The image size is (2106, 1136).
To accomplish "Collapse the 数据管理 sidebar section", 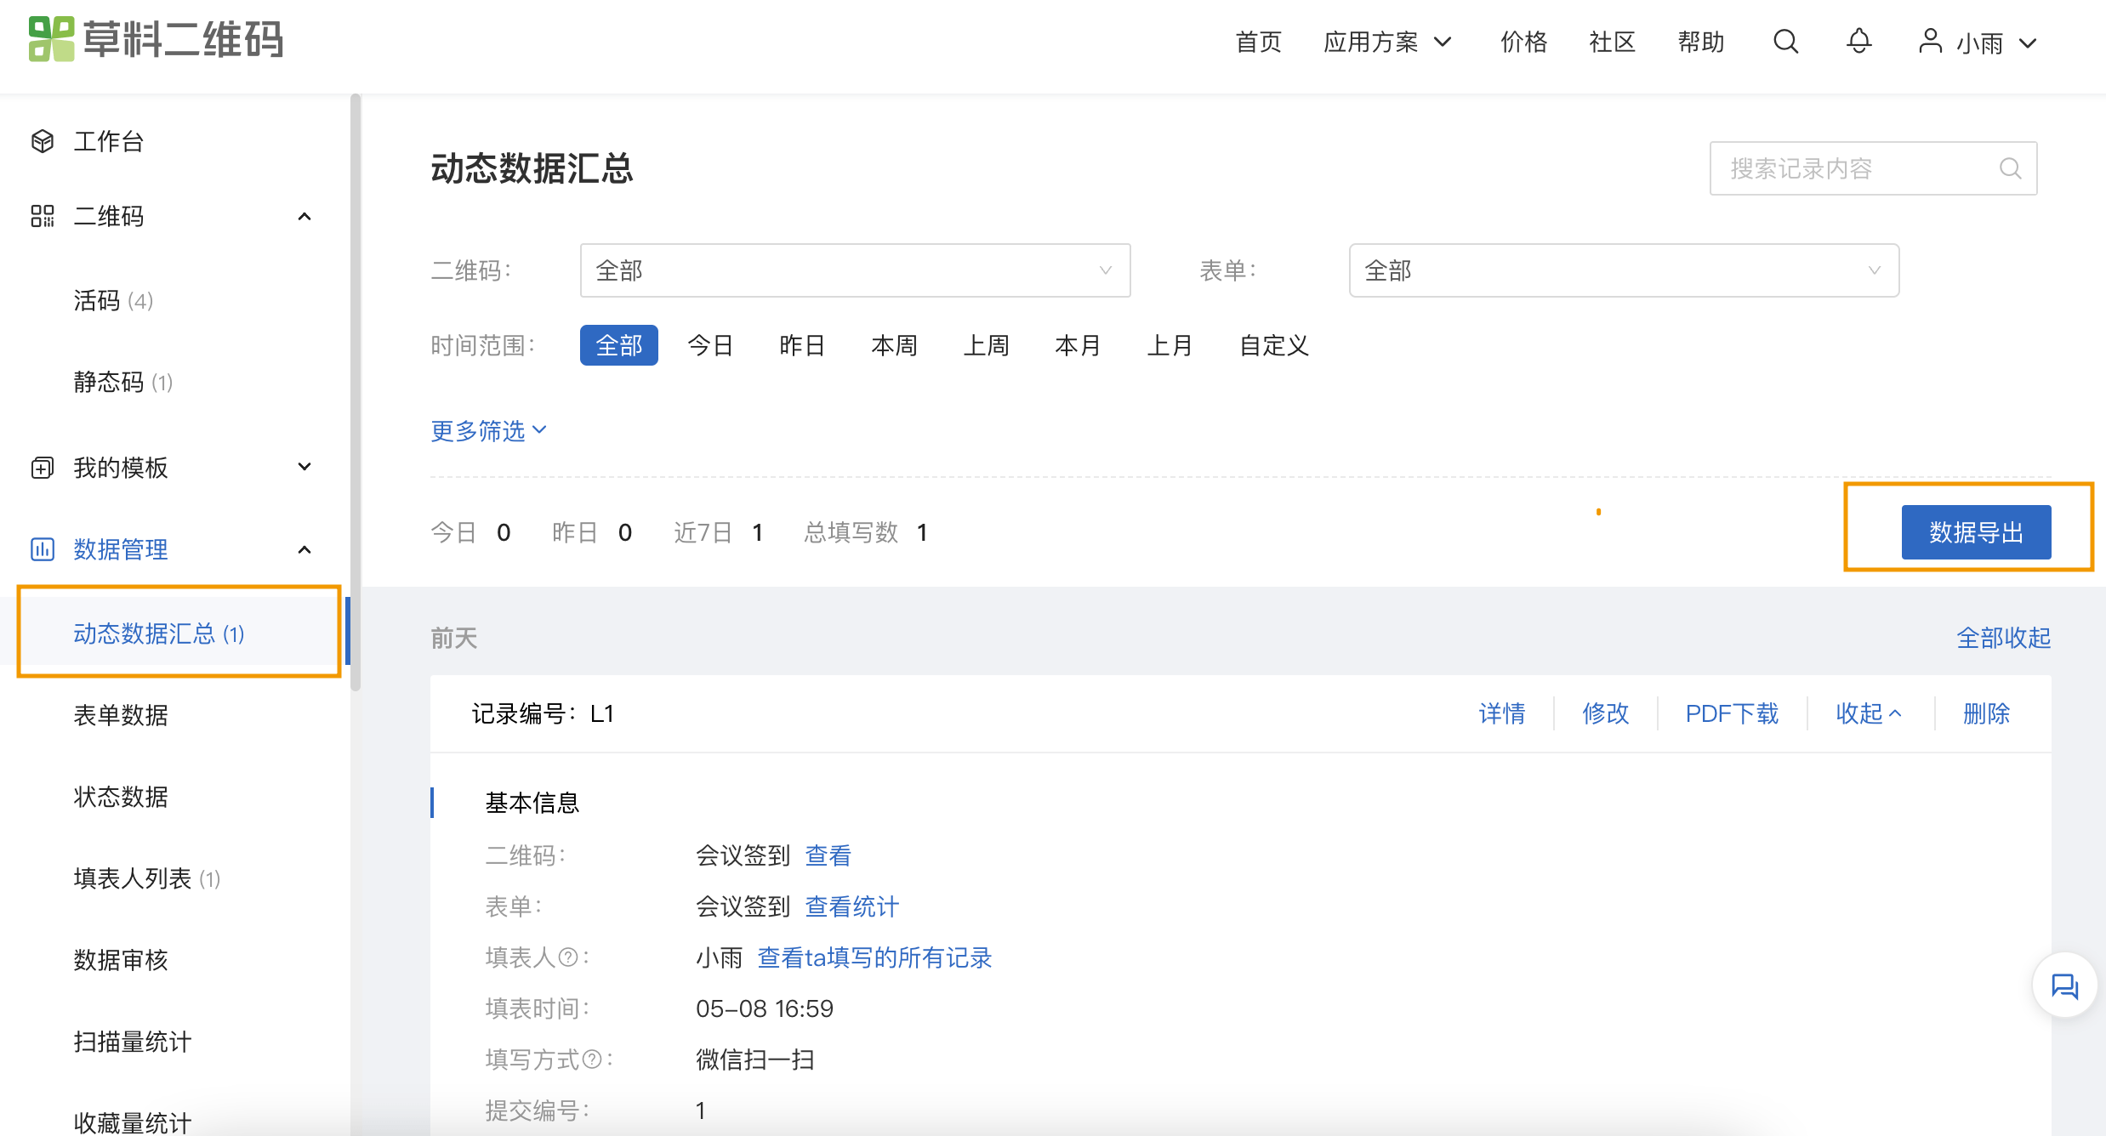I will pyautogui.click(x=305, y=550).
